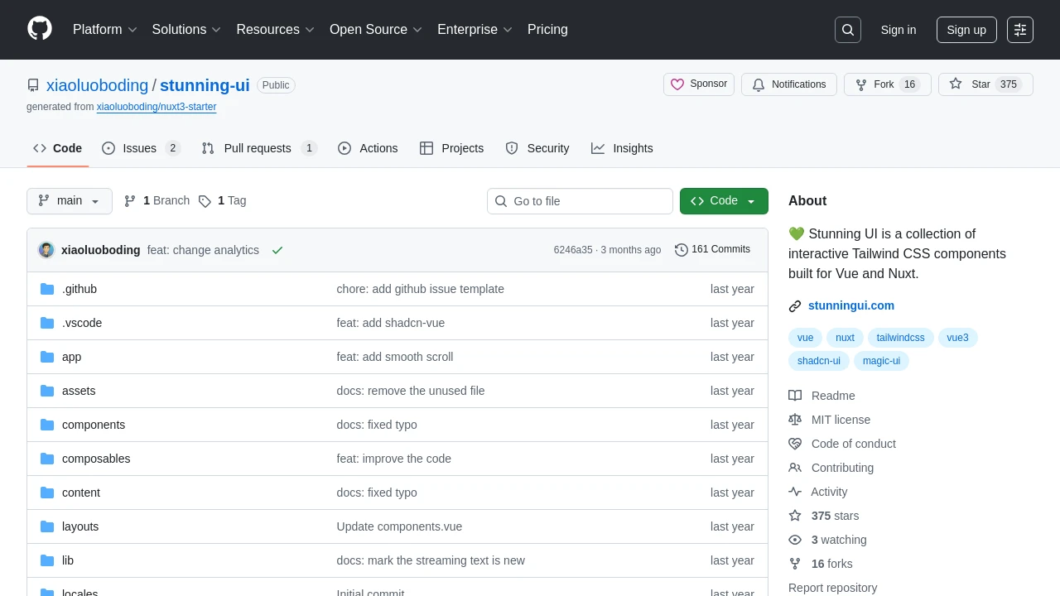The image size is (1060, 596).
Task: Expand the Platform menu
Action: [104, 30]
